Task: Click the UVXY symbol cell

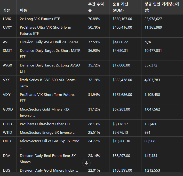Action: coord(7,27)
